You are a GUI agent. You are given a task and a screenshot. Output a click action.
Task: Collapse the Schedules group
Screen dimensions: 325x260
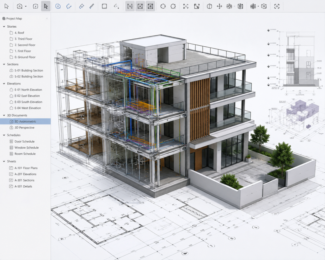pos(4,135)
